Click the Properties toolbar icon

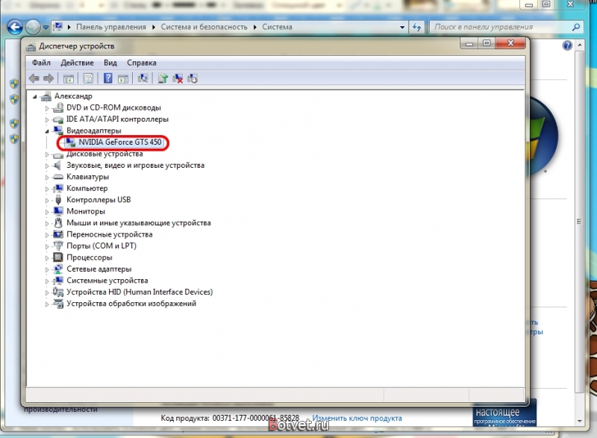point(88,78)
